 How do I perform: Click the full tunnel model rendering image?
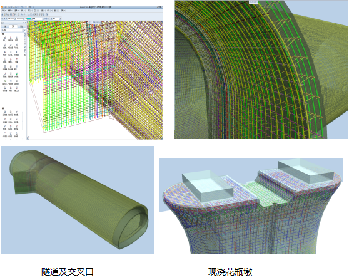coord(78,200)
